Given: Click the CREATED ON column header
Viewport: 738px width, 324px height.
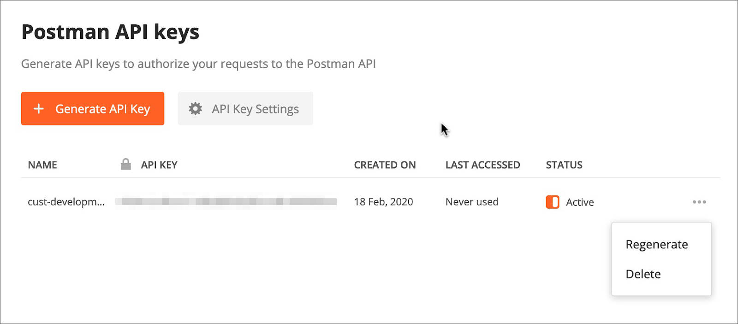Looking at the screenshot, I should coord(385,165).
